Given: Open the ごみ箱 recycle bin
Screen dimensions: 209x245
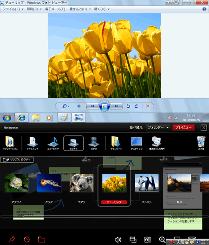Looking at the screenshot, I should [x=201, y=143].
